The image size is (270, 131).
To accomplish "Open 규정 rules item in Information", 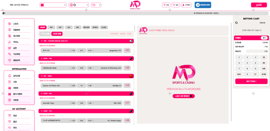I will tap(19, 82).
